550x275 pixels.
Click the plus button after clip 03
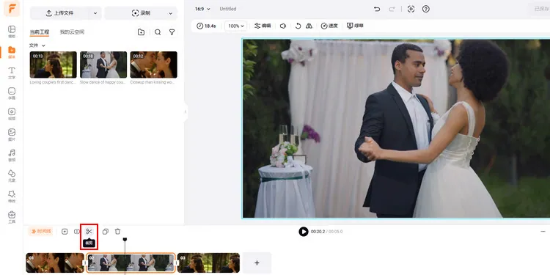point(257,263)
